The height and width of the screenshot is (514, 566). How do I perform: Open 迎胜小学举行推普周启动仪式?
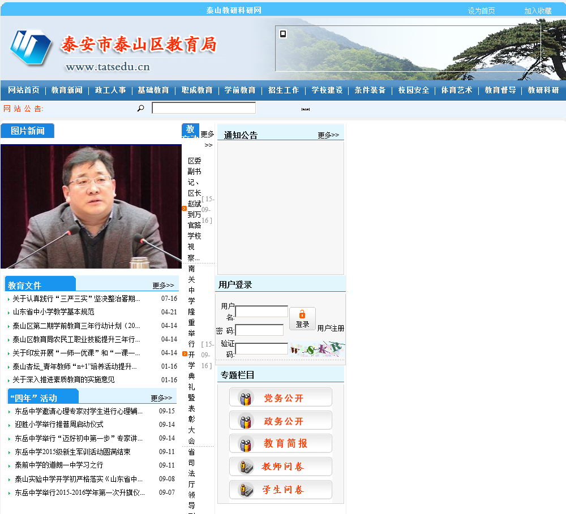59,425
